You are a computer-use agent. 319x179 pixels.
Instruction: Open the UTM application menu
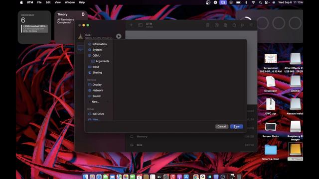point(30,2)
